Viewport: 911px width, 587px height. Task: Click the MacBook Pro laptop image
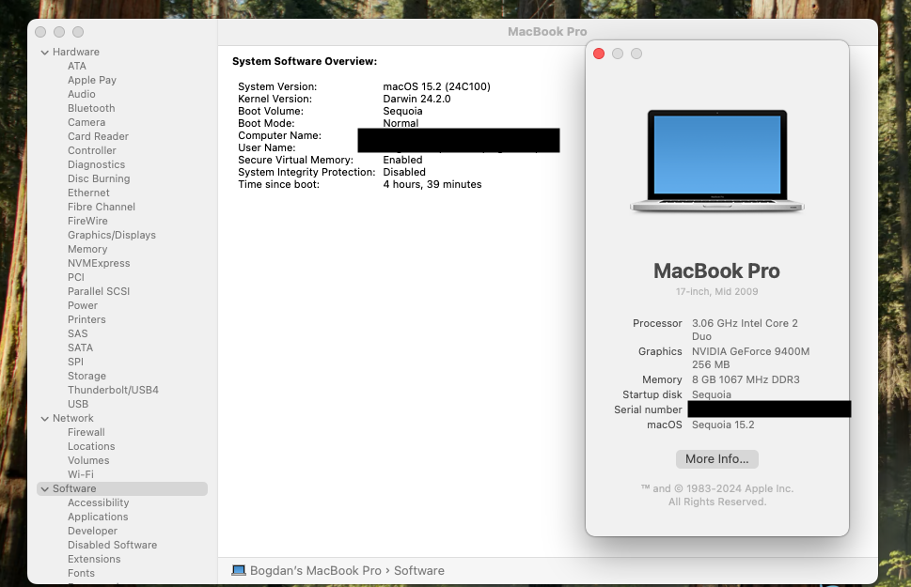[717, 161]
